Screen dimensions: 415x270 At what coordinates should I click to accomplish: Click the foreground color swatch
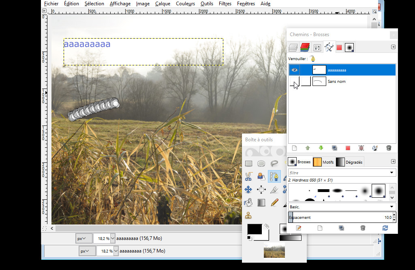255,229
